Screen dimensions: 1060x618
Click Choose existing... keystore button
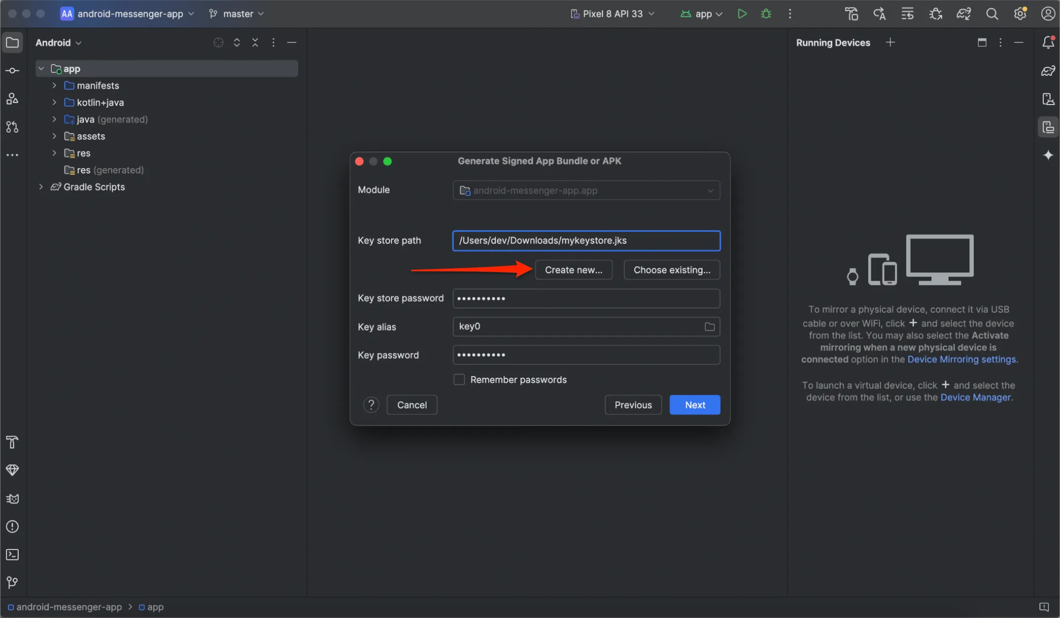pyautogui.click(x=671, y=269)
